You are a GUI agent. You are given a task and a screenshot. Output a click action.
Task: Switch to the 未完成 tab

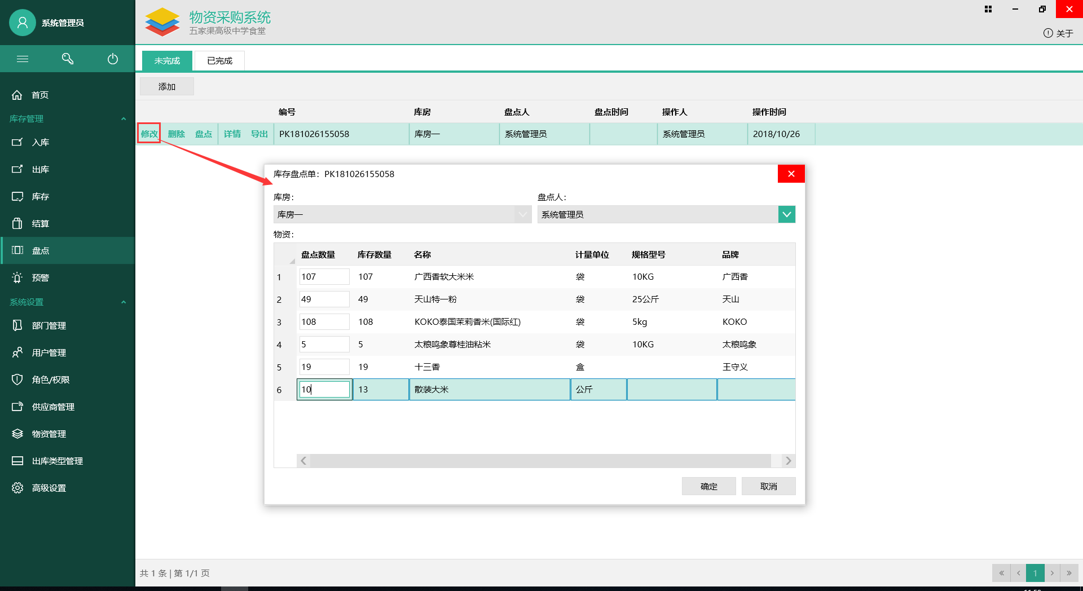coord(167,60)
